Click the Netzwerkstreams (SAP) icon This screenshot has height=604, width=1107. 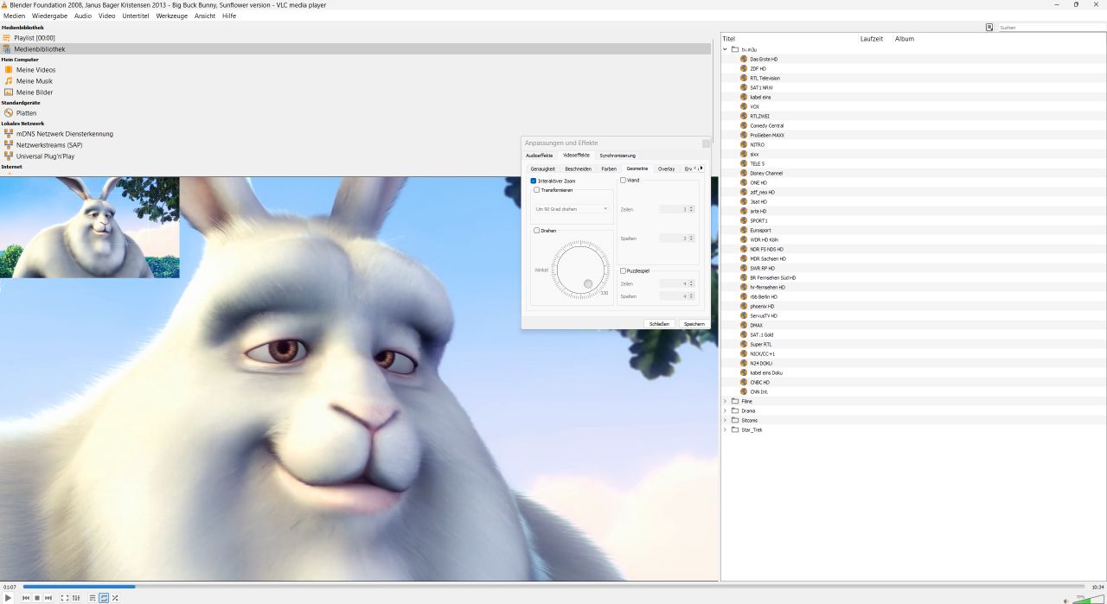(x=9, y=145)
